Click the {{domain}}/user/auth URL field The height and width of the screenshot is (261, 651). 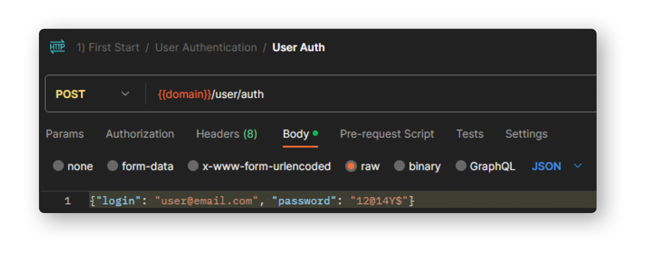(374, 94)
